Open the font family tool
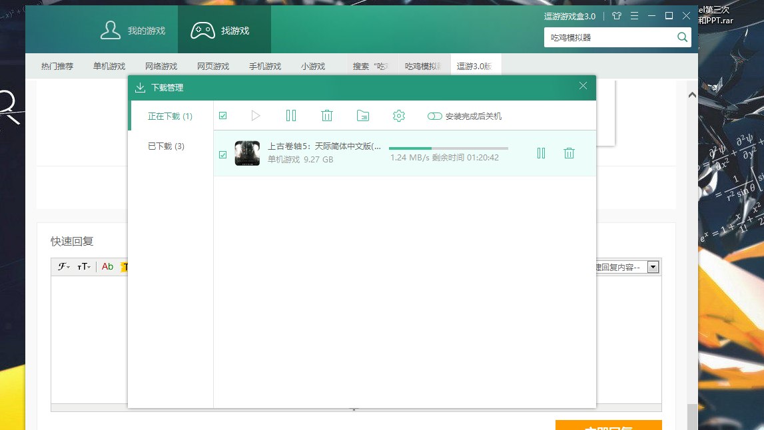This screenshot has width=764, height=430. (64, 266)
